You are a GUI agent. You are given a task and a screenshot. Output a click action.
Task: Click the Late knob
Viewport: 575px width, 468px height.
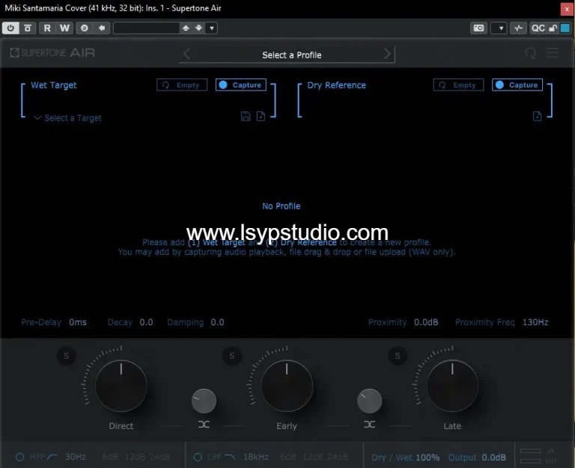point(452,386)
